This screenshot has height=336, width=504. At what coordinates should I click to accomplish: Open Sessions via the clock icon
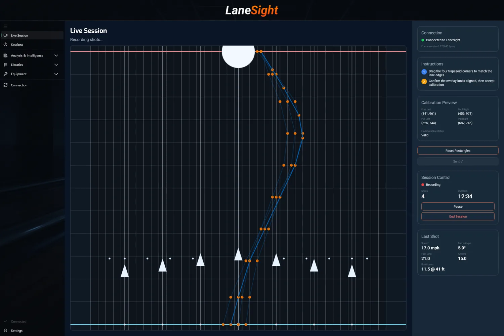[x=5, y=44]
